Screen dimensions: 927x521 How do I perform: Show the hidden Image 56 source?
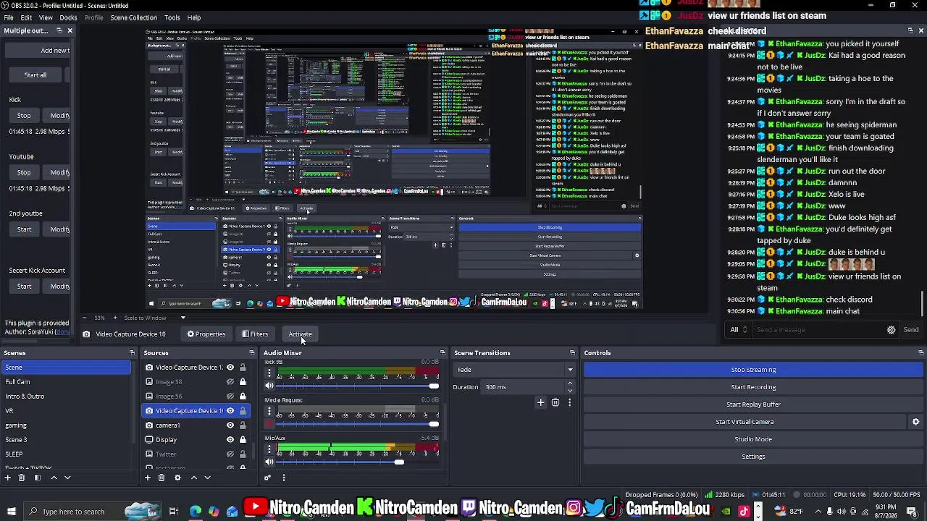pyautogui.click(x=230, y=397)
